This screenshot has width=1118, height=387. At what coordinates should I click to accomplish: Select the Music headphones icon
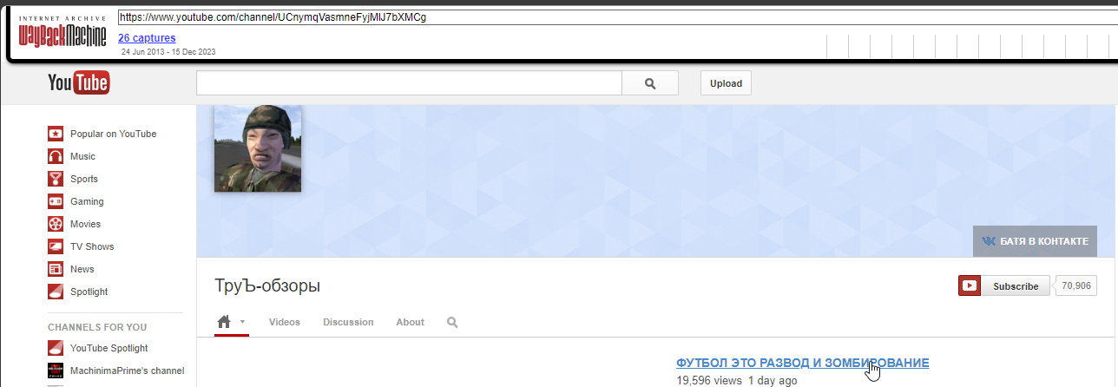56,156
